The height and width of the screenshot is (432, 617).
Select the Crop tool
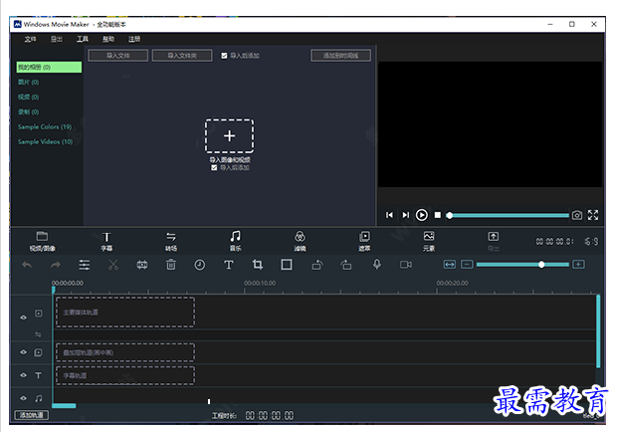(x=258, y=265)
